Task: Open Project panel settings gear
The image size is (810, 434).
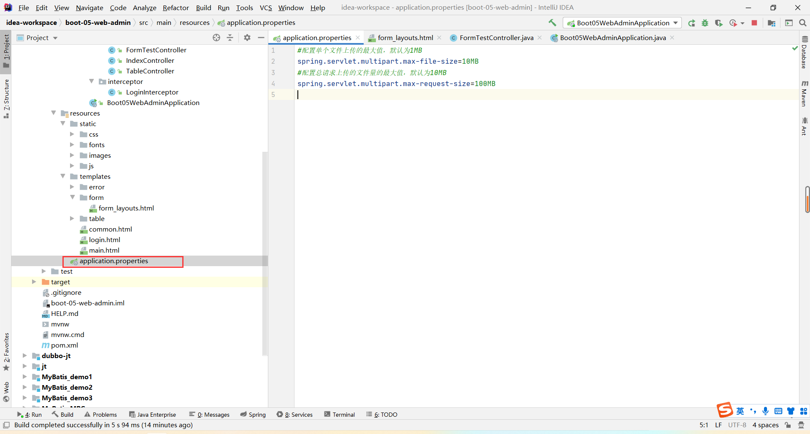Action: click(247, 38)
